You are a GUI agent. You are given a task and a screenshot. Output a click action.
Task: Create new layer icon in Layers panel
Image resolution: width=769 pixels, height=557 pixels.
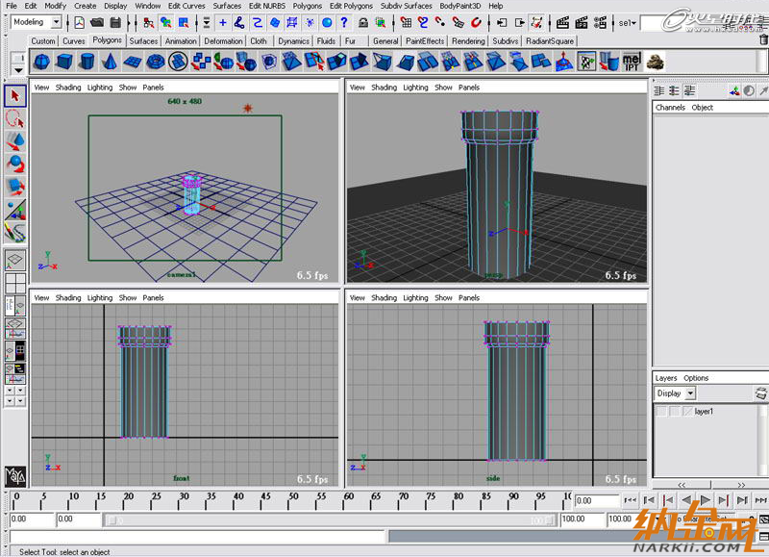(761, 393)
